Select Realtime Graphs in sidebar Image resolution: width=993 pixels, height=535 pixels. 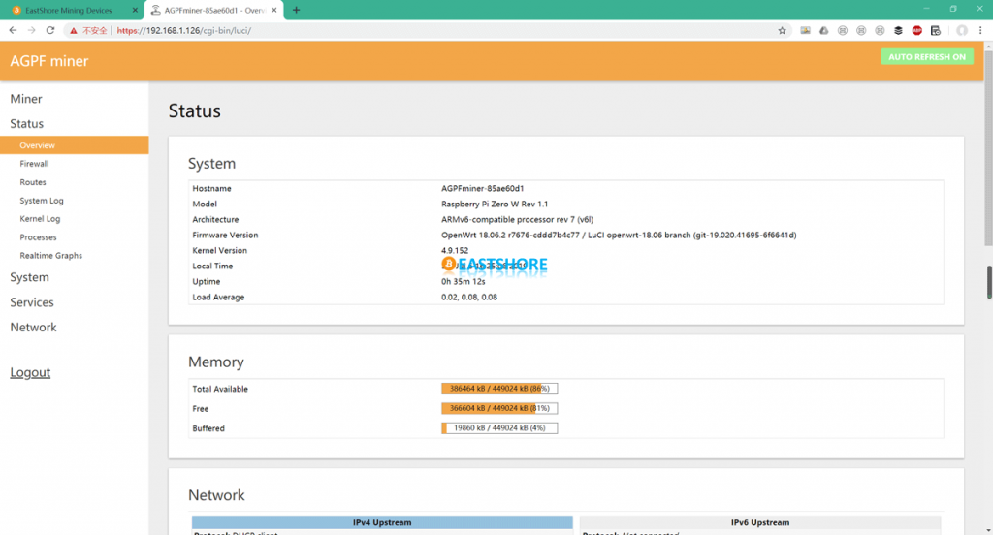pyautogui.click(x=50, y=256)
